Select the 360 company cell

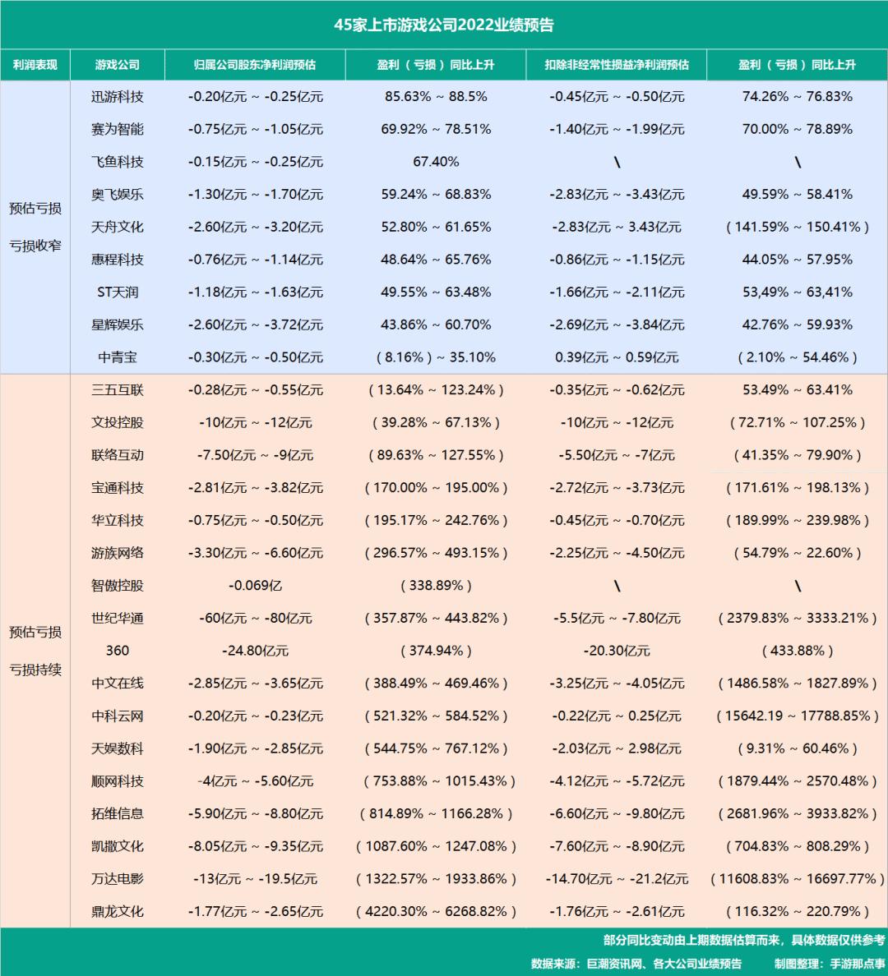[x=117, y=651]
